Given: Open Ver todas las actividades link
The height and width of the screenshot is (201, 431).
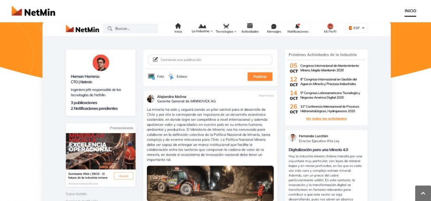Looking at the screenshot, I should pyautogui.click(x=326, y=119).
